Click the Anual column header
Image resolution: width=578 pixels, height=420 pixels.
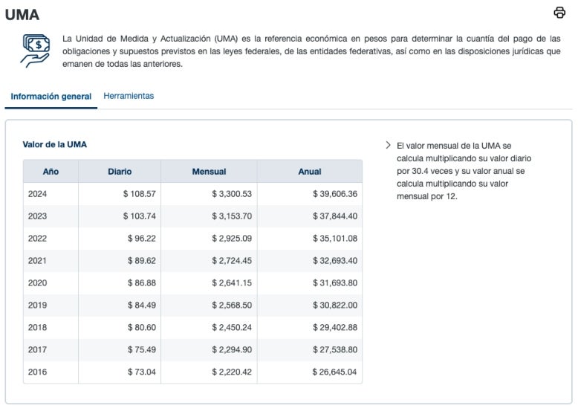click(x=310, y=172)
